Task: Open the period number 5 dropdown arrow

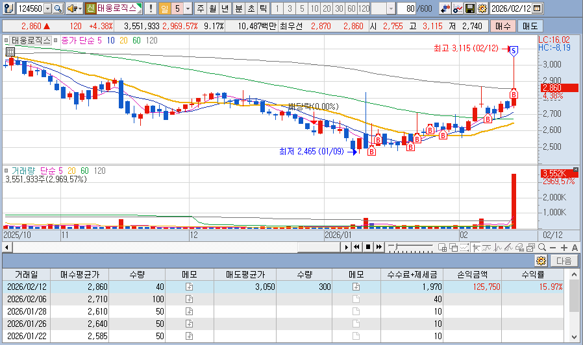Action: [x=188, y=8]
